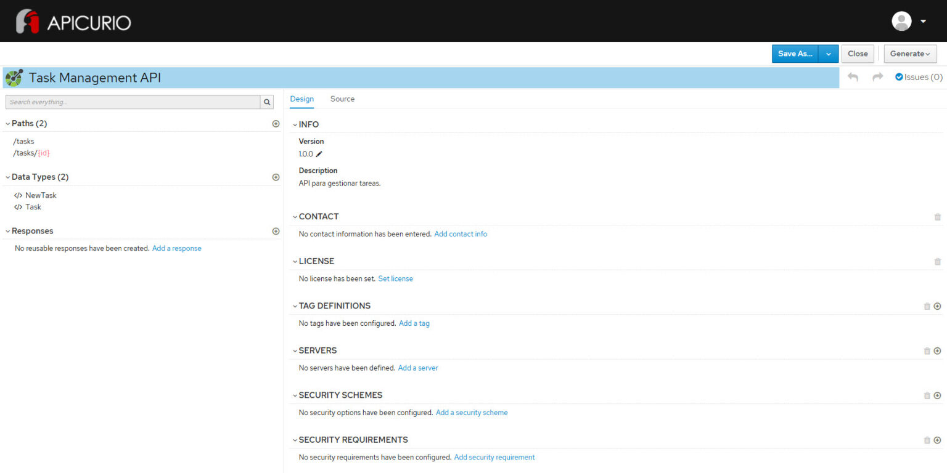This screenshot has height=473, width=947.
Task: Click the undo arrow icon
Action: coord(853,77)
